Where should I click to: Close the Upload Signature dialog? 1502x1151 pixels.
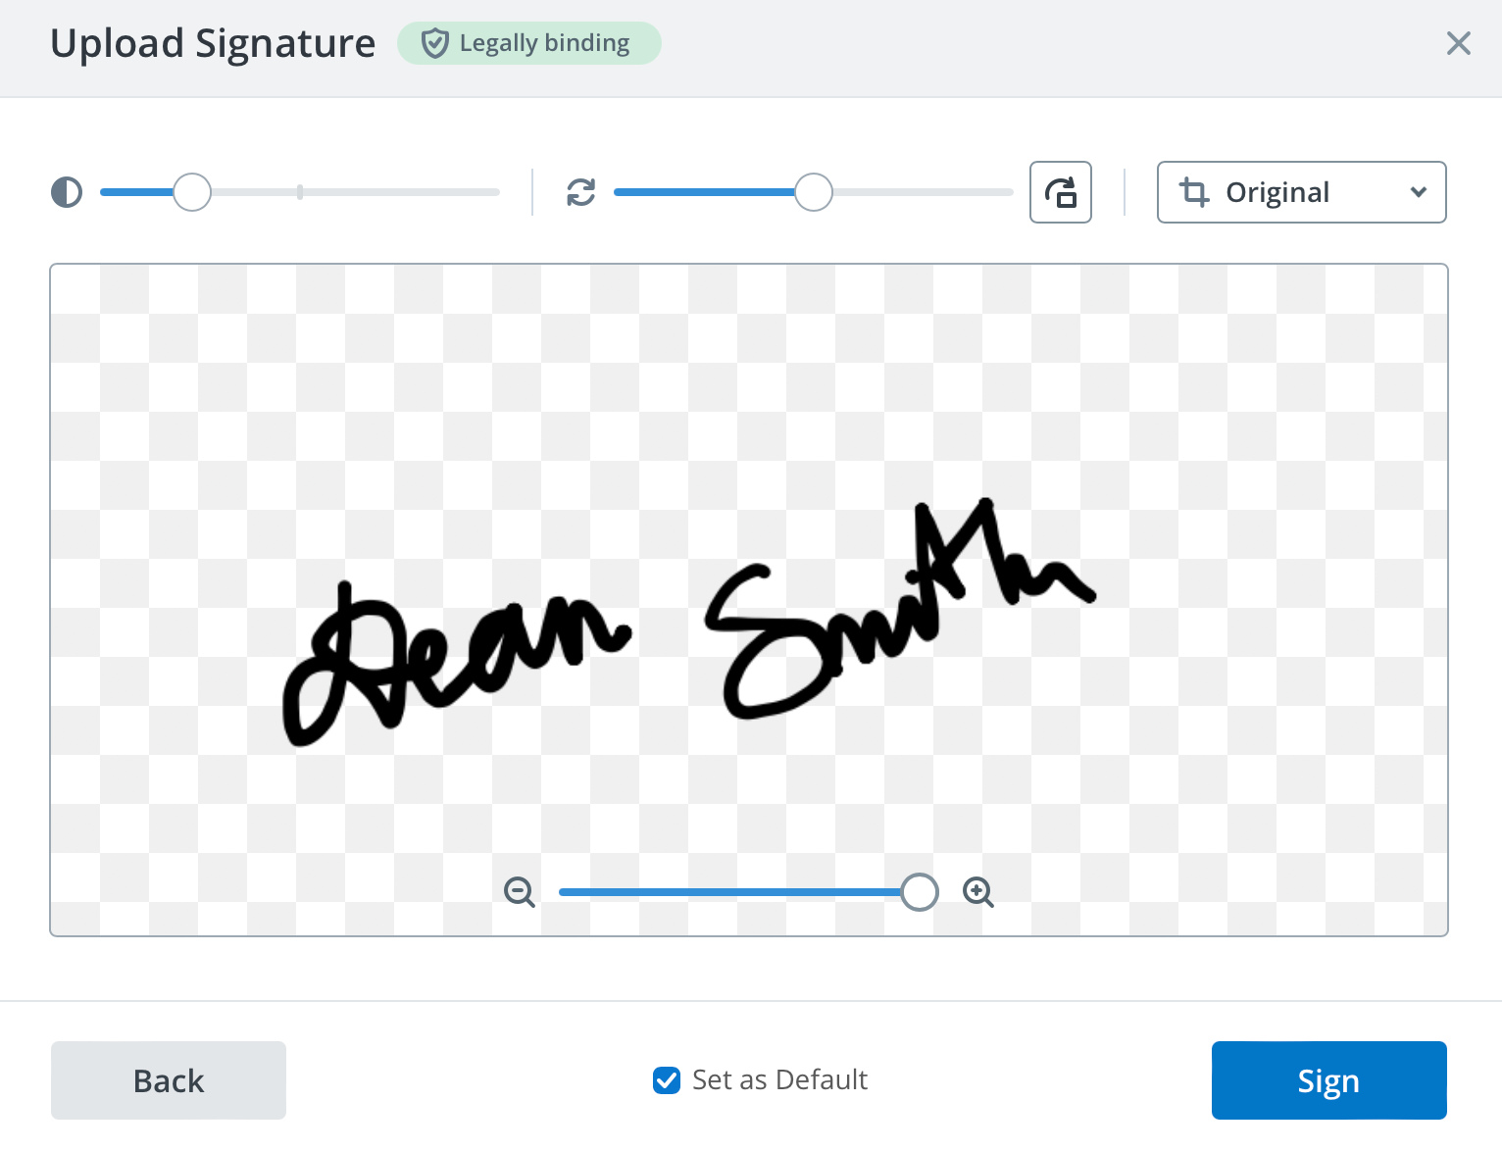tap(1459, 43)
